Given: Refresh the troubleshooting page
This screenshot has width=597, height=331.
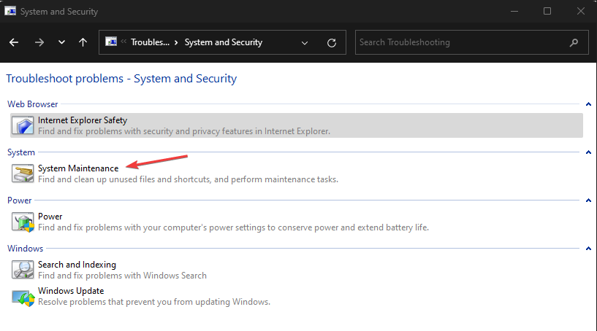Looking at the screenshot, I should pos(332,43).
